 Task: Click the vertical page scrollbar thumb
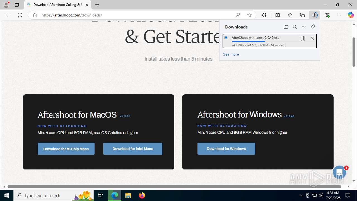354,52
